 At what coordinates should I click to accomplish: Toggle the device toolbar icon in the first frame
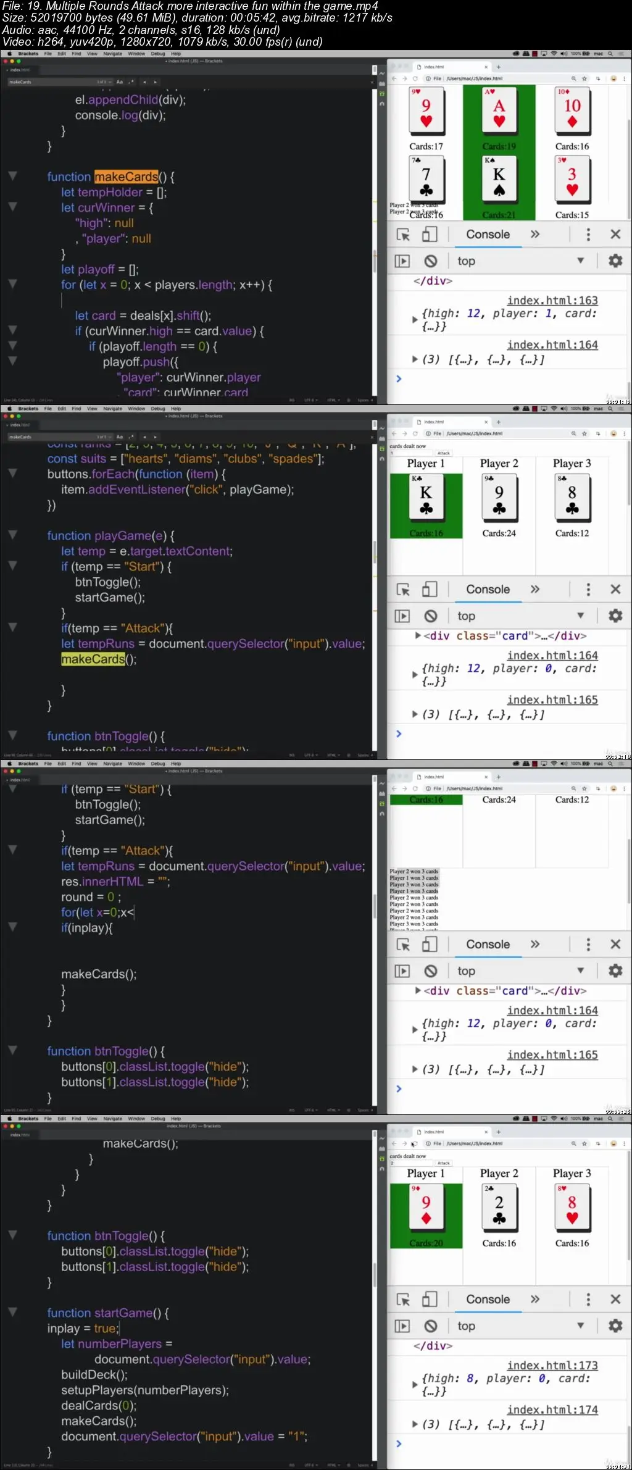coord(430,235)
